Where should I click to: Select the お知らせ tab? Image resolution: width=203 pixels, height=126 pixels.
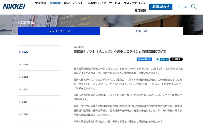141,31
